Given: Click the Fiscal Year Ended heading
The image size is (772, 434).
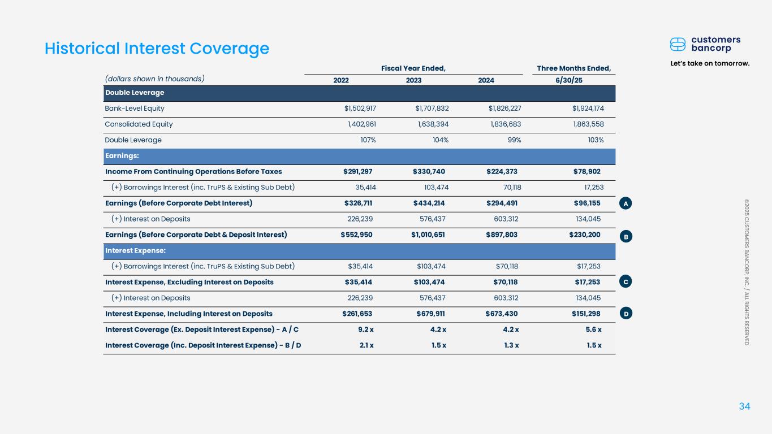Looking at the screenshot, I should [x=413, y=68].
